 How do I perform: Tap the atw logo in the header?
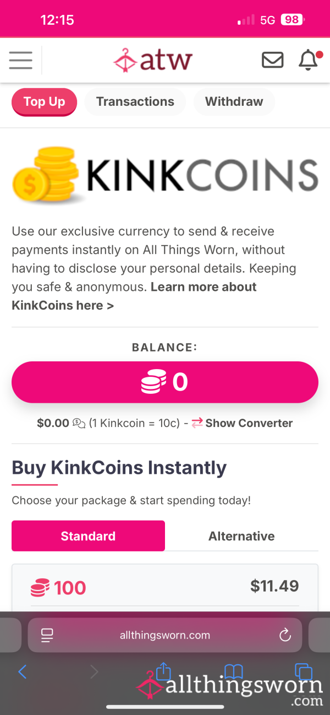click(x=153, y=60)
